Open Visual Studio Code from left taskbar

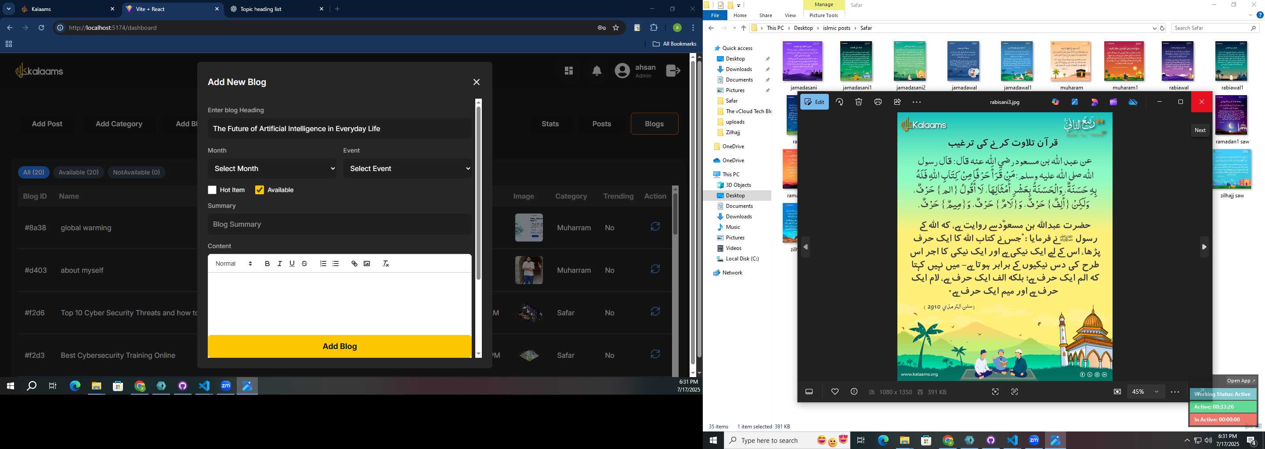(x=204, y=386)
